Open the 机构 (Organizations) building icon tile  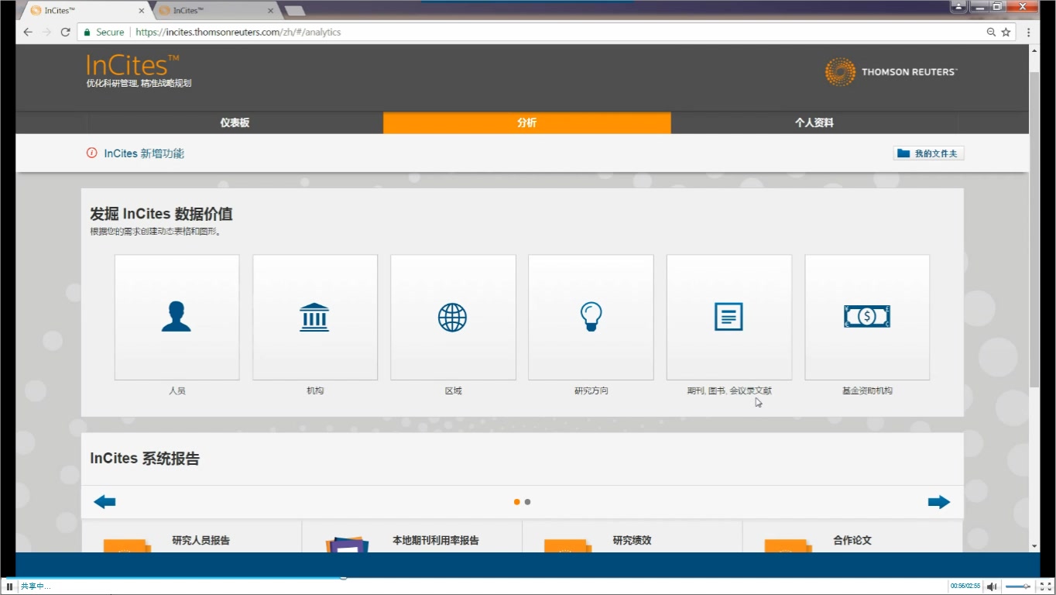pyautogui.click(x=314, y=317)
